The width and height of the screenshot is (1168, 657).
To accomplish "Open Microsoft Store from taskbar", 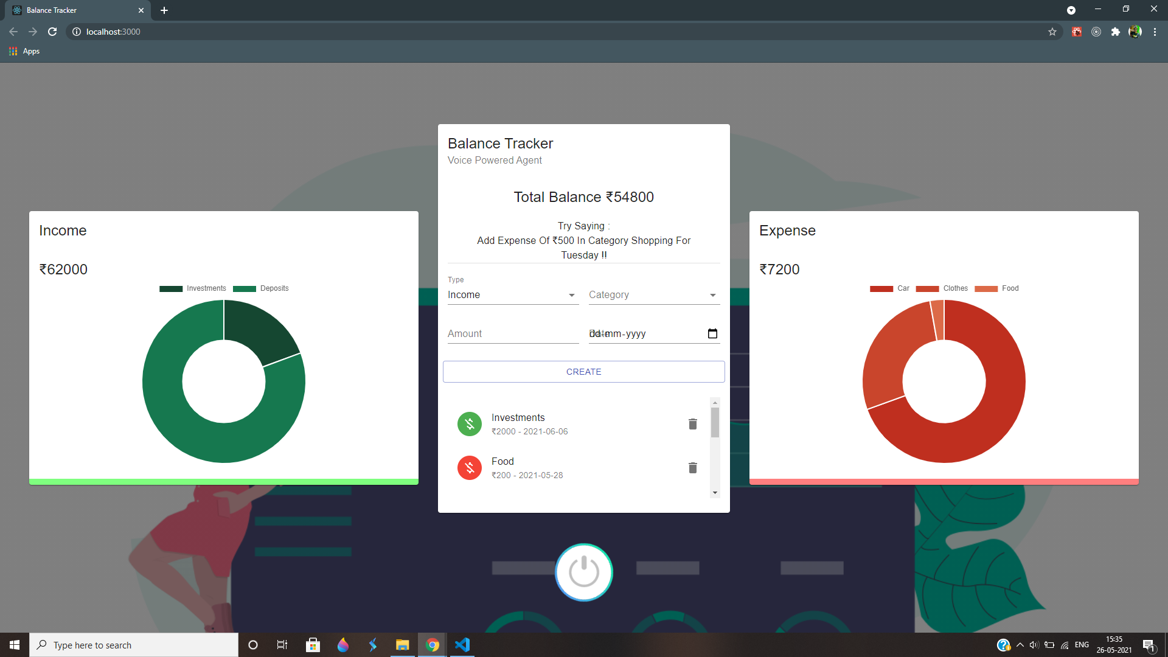I will click(x=313, y=645).
